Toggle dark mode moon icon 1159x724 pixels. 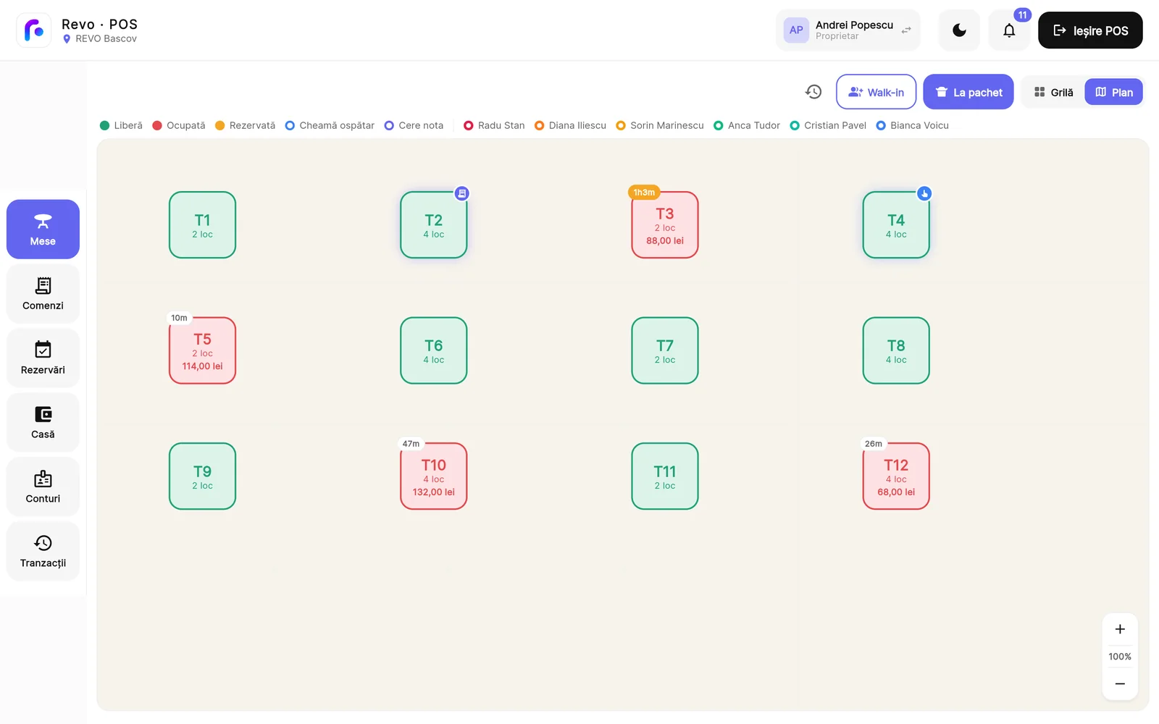pos(959,30)
